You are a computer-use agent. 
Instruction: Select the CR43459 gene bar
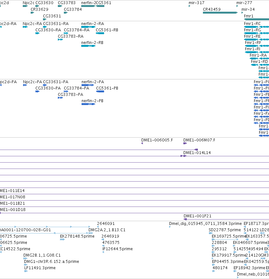click(220, 13)
